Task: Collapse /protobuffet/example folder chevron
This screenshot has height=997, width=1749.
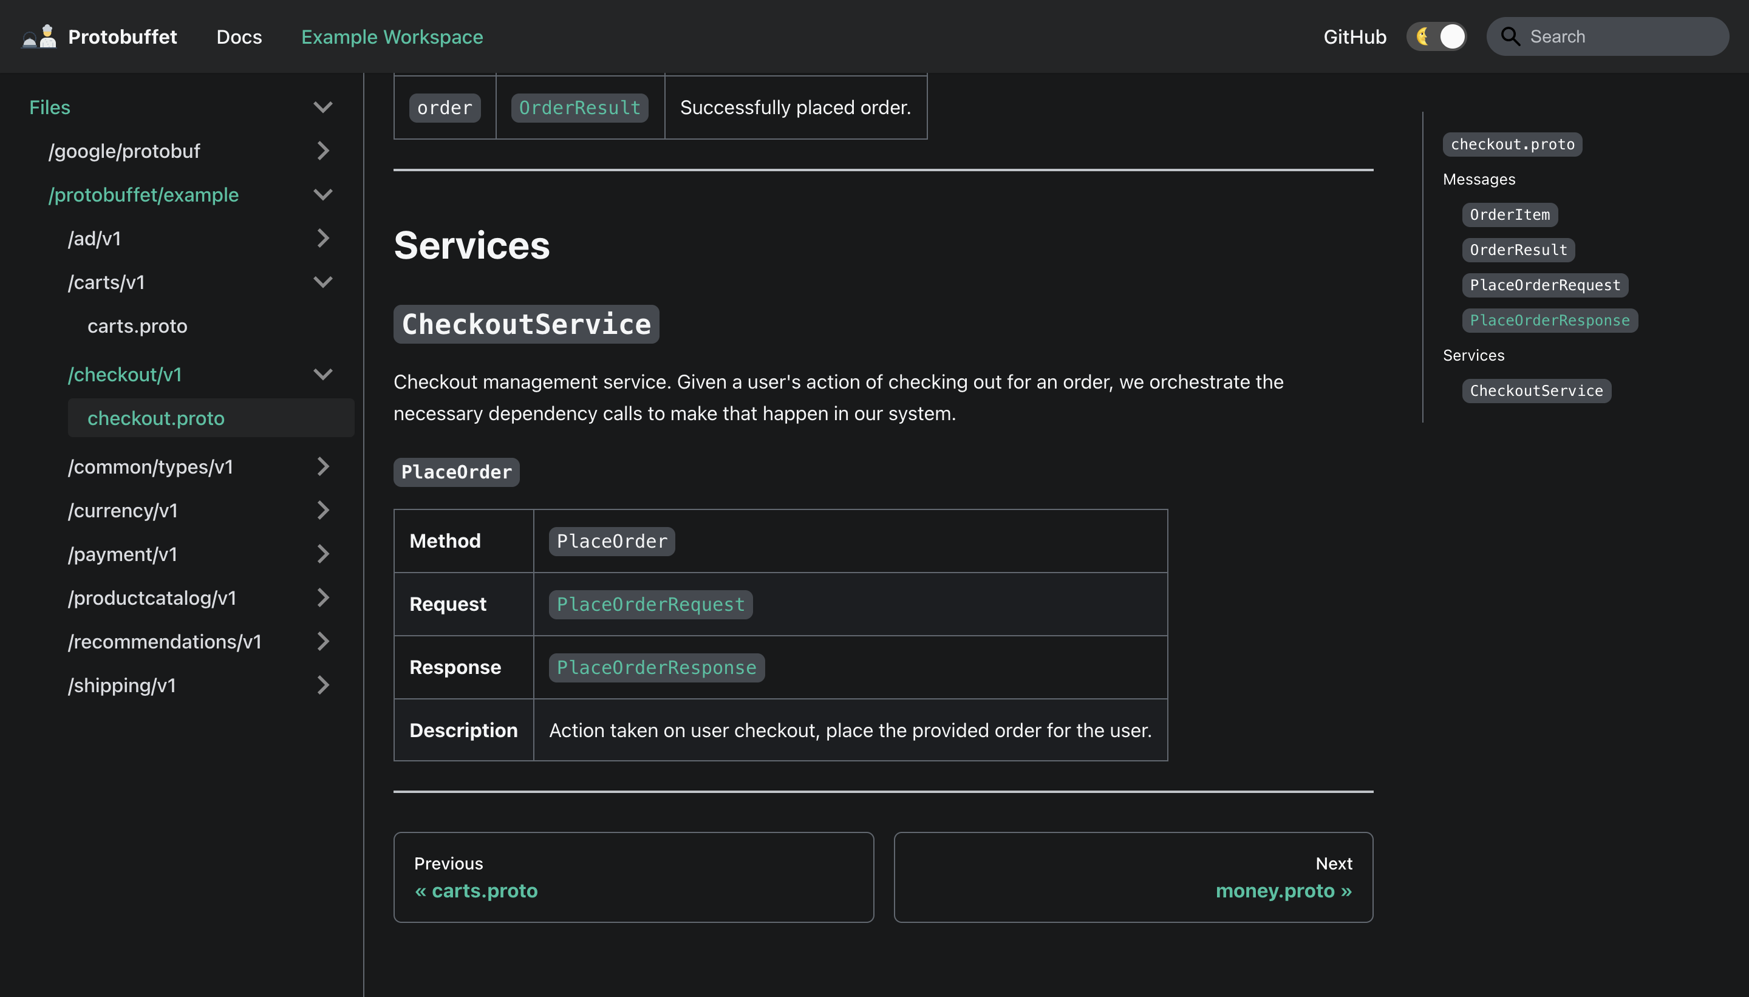Action: 322,194
